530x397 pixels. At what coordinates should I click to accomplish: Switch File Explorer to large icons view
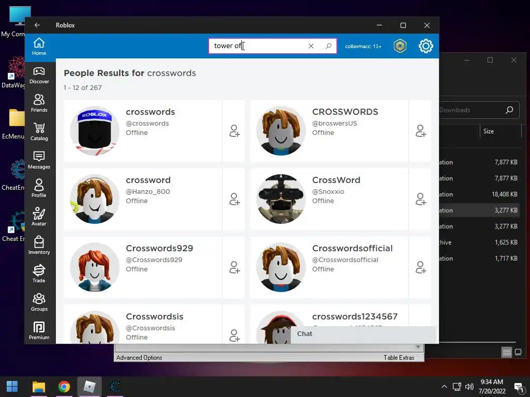coord(518,353)
